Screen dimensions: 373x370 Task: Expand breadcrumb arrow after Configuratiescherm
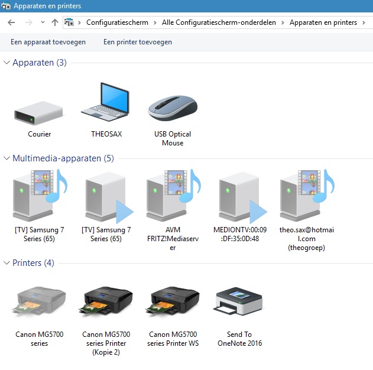point(155,22)
